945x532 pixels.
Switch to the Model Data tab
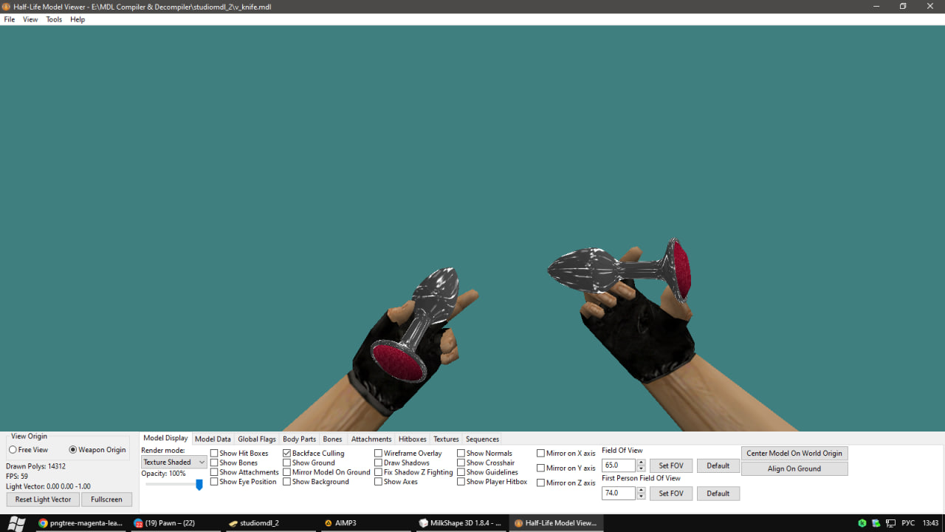pos(213,439)
